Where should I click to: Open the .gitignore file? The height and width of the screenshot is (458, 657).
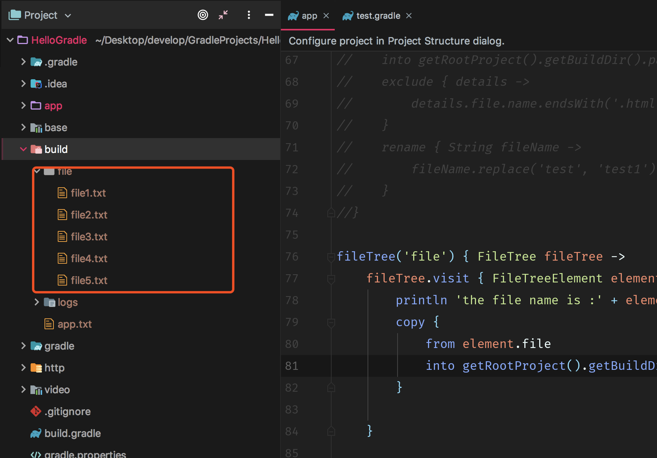pos(67,411)
